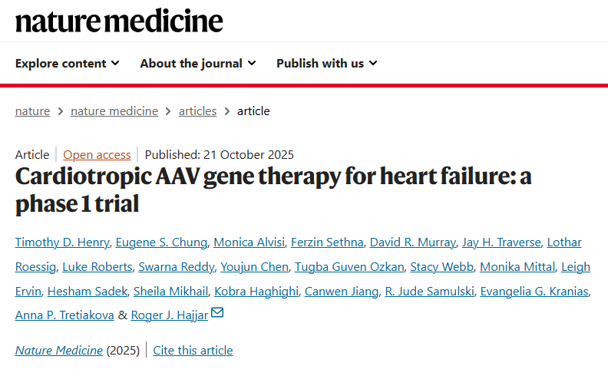Screen dimensions: 608x376
Task: Click the Cite this article link
Action: click(x=193, y=350)
